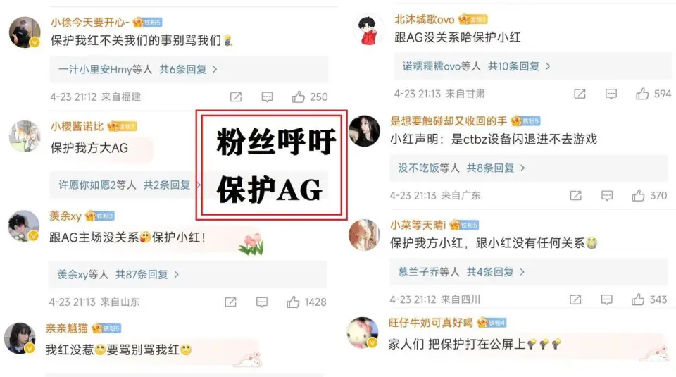Image resolution: width=676 pixels, height=377 pixels.
Task: Open 亲亲魈猫's profile avatar
Action: tap(20, 338)
